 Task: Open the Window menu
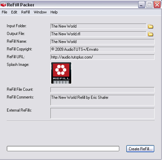[40, 12]
